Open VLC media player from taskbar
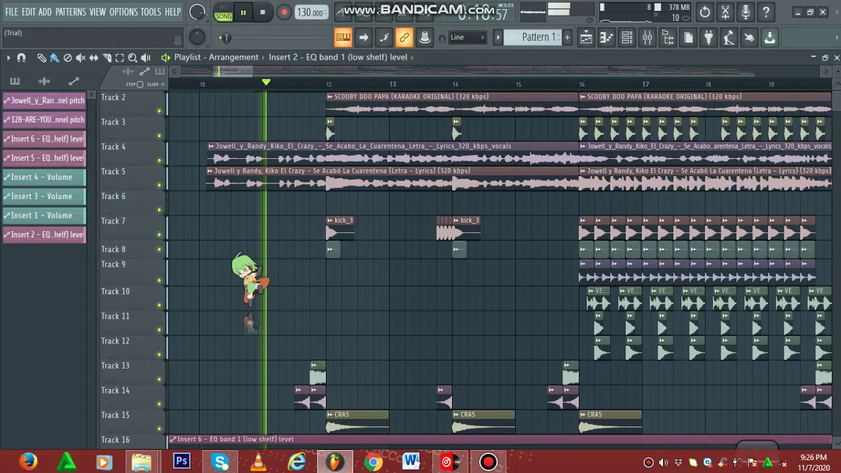Screen dimensions: 841x473 point(258,462)
